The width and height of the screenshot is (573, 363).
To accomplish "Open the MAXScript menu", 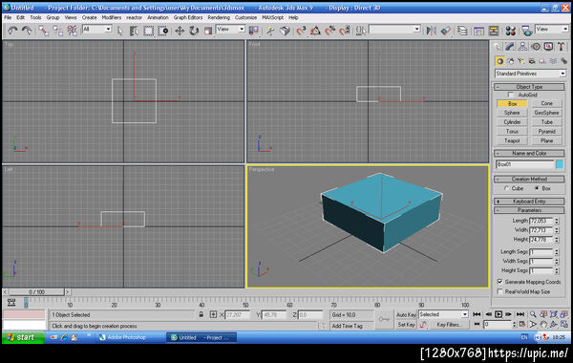I will pyautogui.click(x=272, y=17).
